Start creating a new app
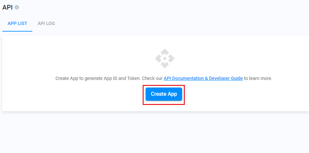This screenshot has height=153, width=309. pos(164,94)
